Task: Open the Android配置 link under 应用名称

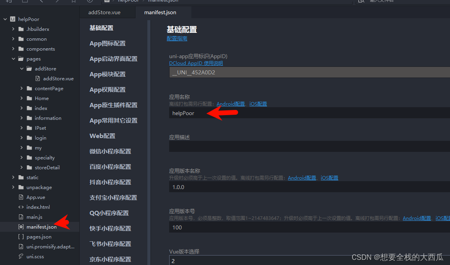Action: tap(230, 104)
